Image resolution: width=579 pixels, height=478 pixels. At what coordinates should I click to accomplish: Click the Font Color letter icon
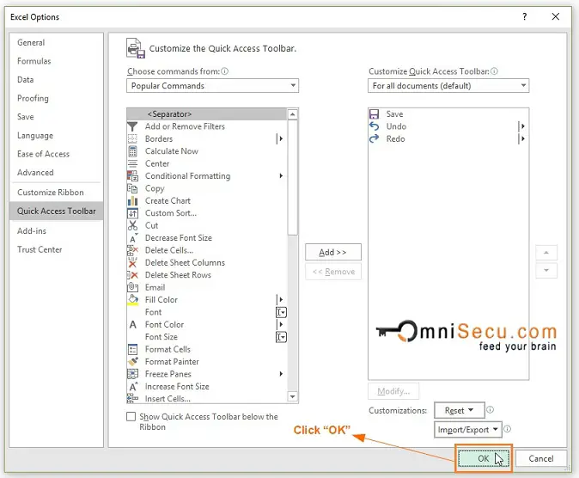tap(132, 325)
